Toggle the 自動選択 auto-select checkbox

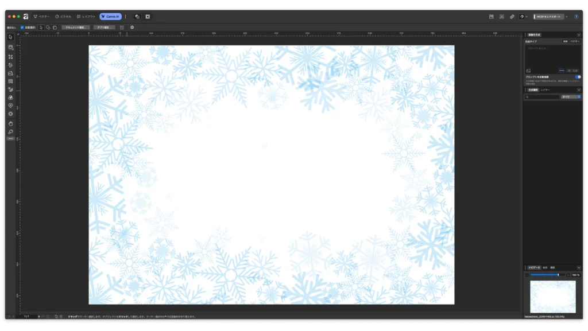(x=22, y=26)
